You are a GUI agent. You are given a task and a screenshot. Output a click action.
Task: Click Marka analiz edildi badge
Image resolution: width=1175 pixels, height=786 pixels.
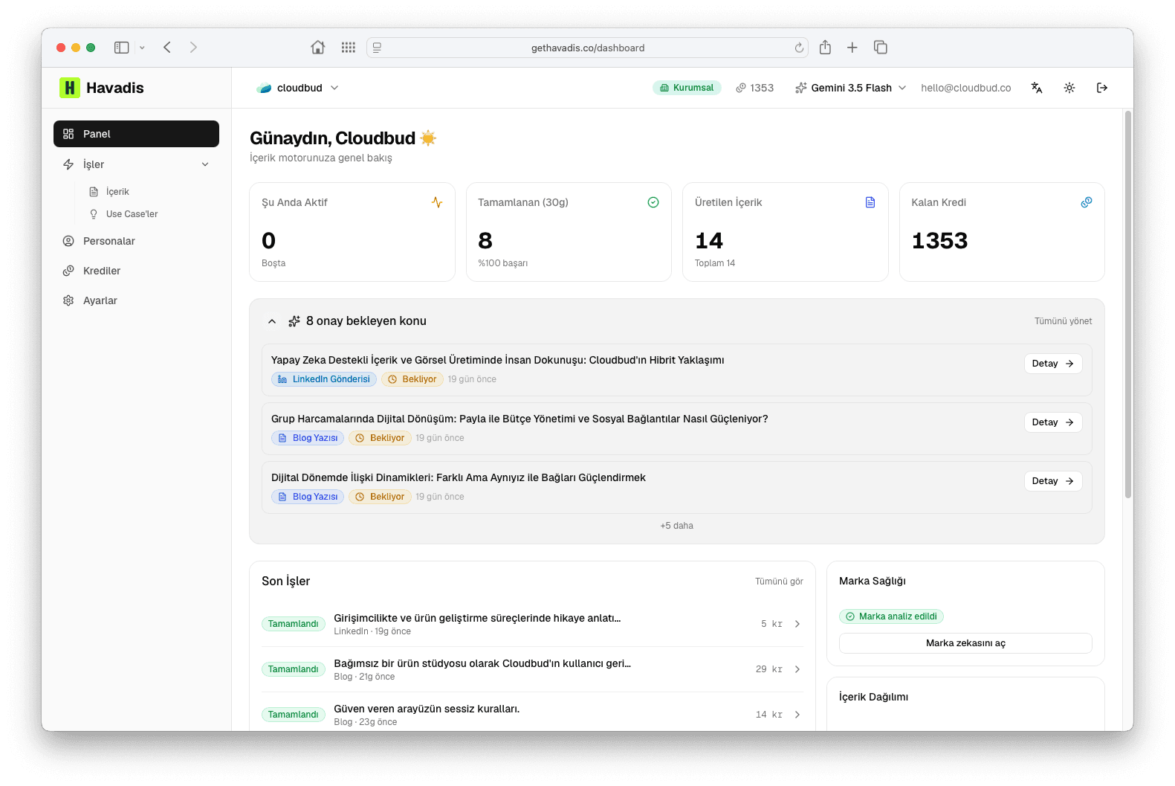(891, 616)
